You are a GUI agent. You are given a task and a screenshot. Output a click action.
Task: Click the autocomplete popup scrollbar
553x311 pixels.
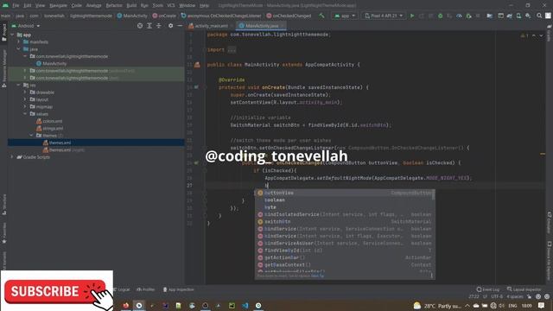[434, 194]
